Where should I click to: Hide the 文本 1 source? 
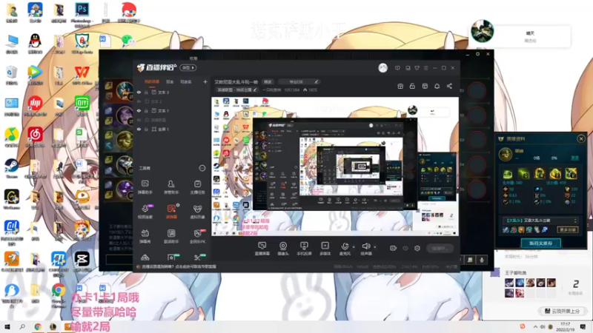[139, 110]
